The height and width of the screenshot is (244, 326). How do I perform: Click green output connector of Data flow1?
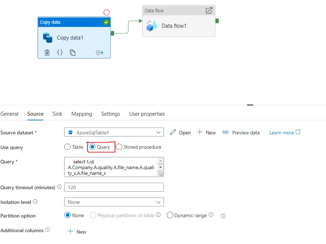(217, 21)
